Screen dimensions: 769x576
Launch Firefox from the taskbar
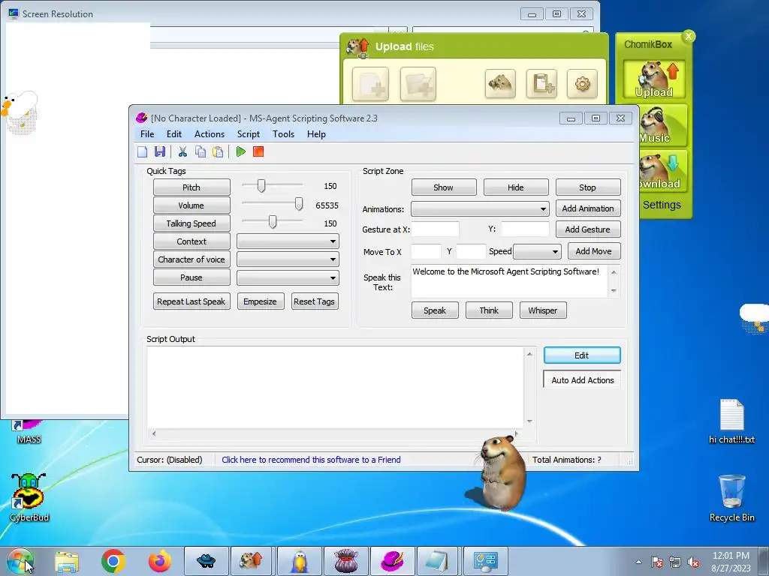point(160,561)
